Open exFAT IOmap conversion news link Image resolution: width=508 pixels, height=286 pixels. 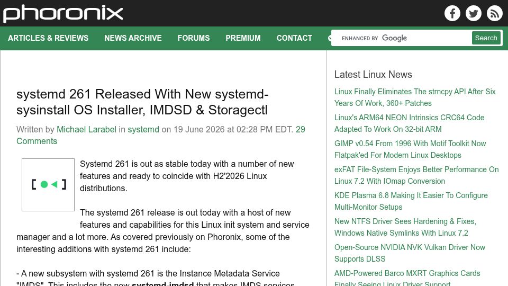tap(416, 175)
